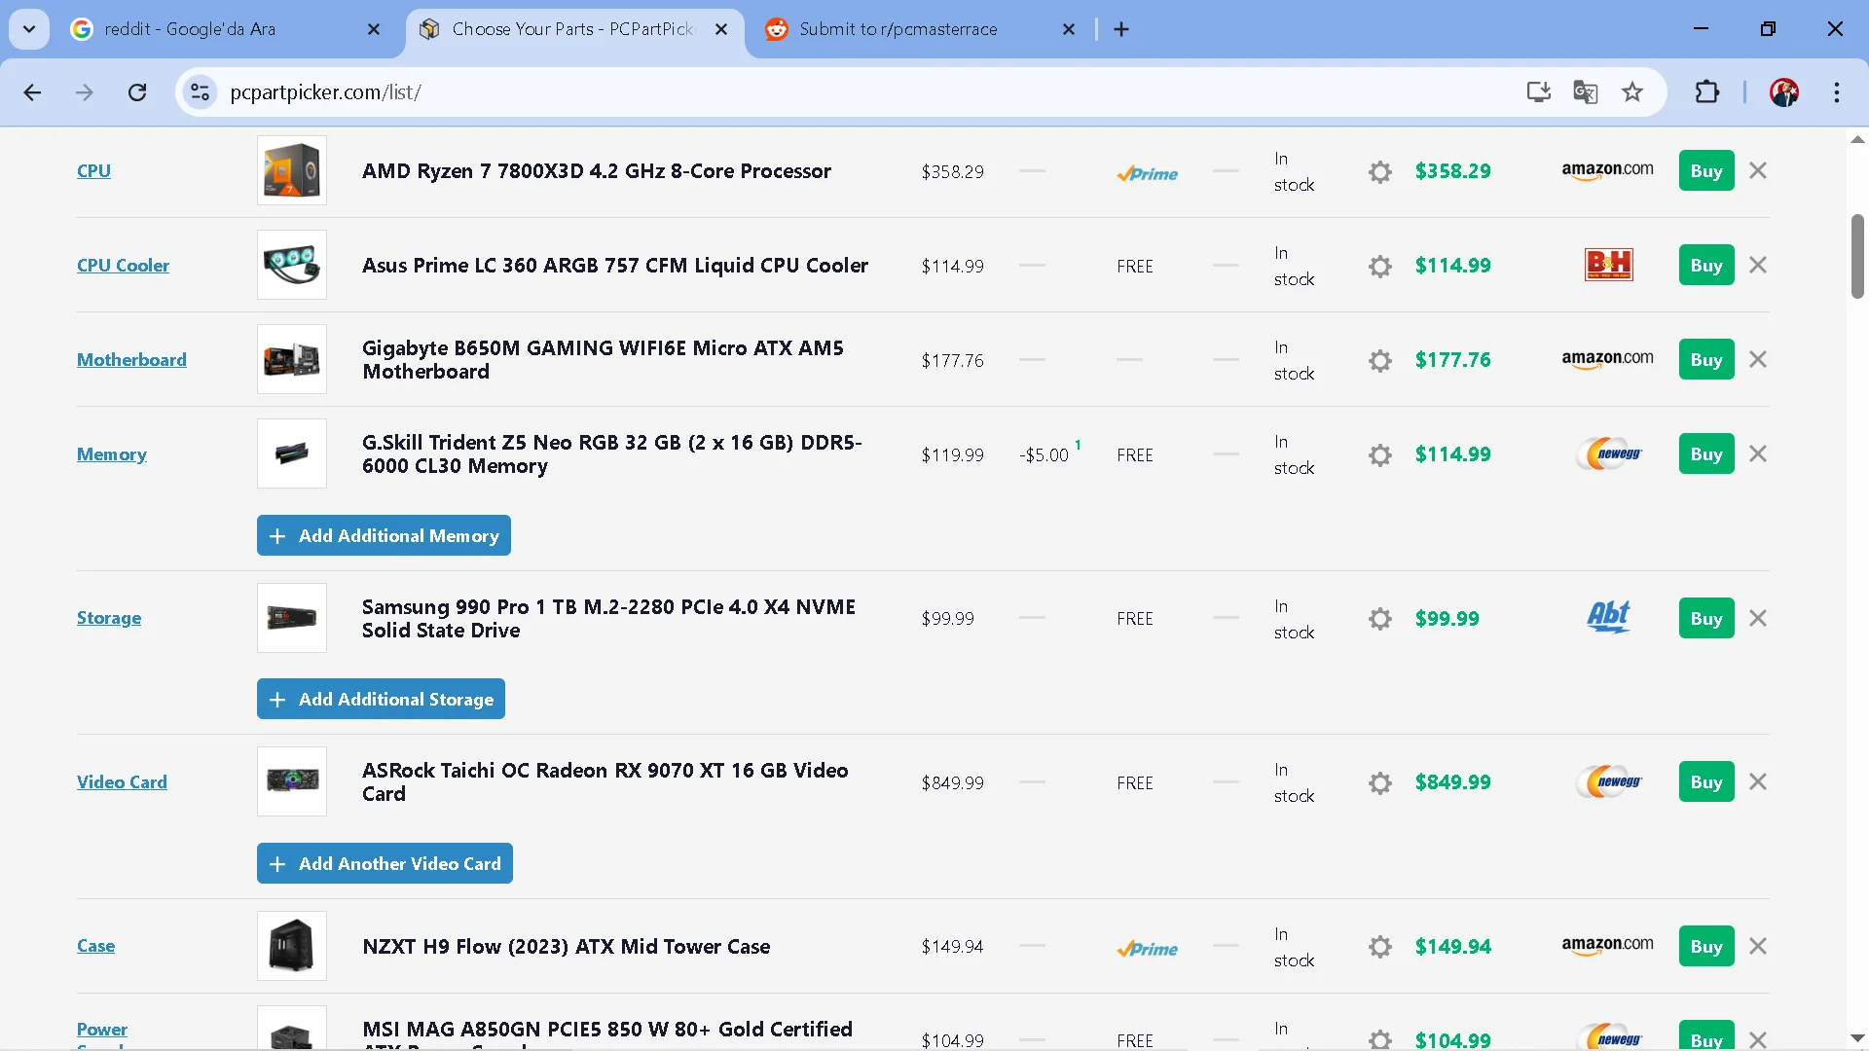Open Chrome three-dot menu

click(x=1836, y=92)
